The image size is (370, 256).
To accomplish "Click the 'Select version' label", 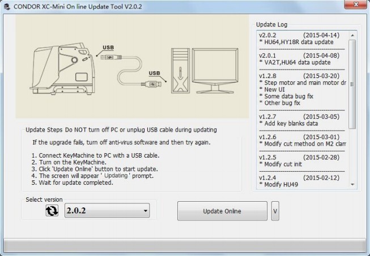I will pos(44,199).
